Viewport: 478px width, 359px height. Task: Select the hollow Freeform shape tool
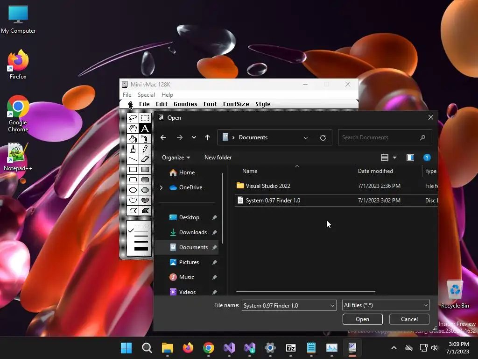pyautogui.click(x=133, y=200)
